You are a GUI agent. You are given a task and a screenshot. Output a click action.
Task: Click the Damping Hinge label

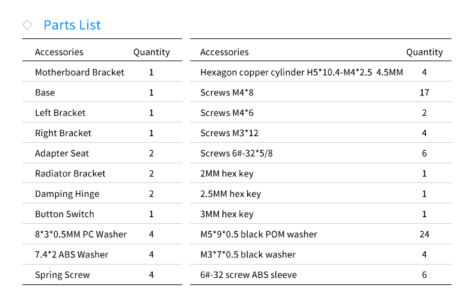[x=67, y=194]
